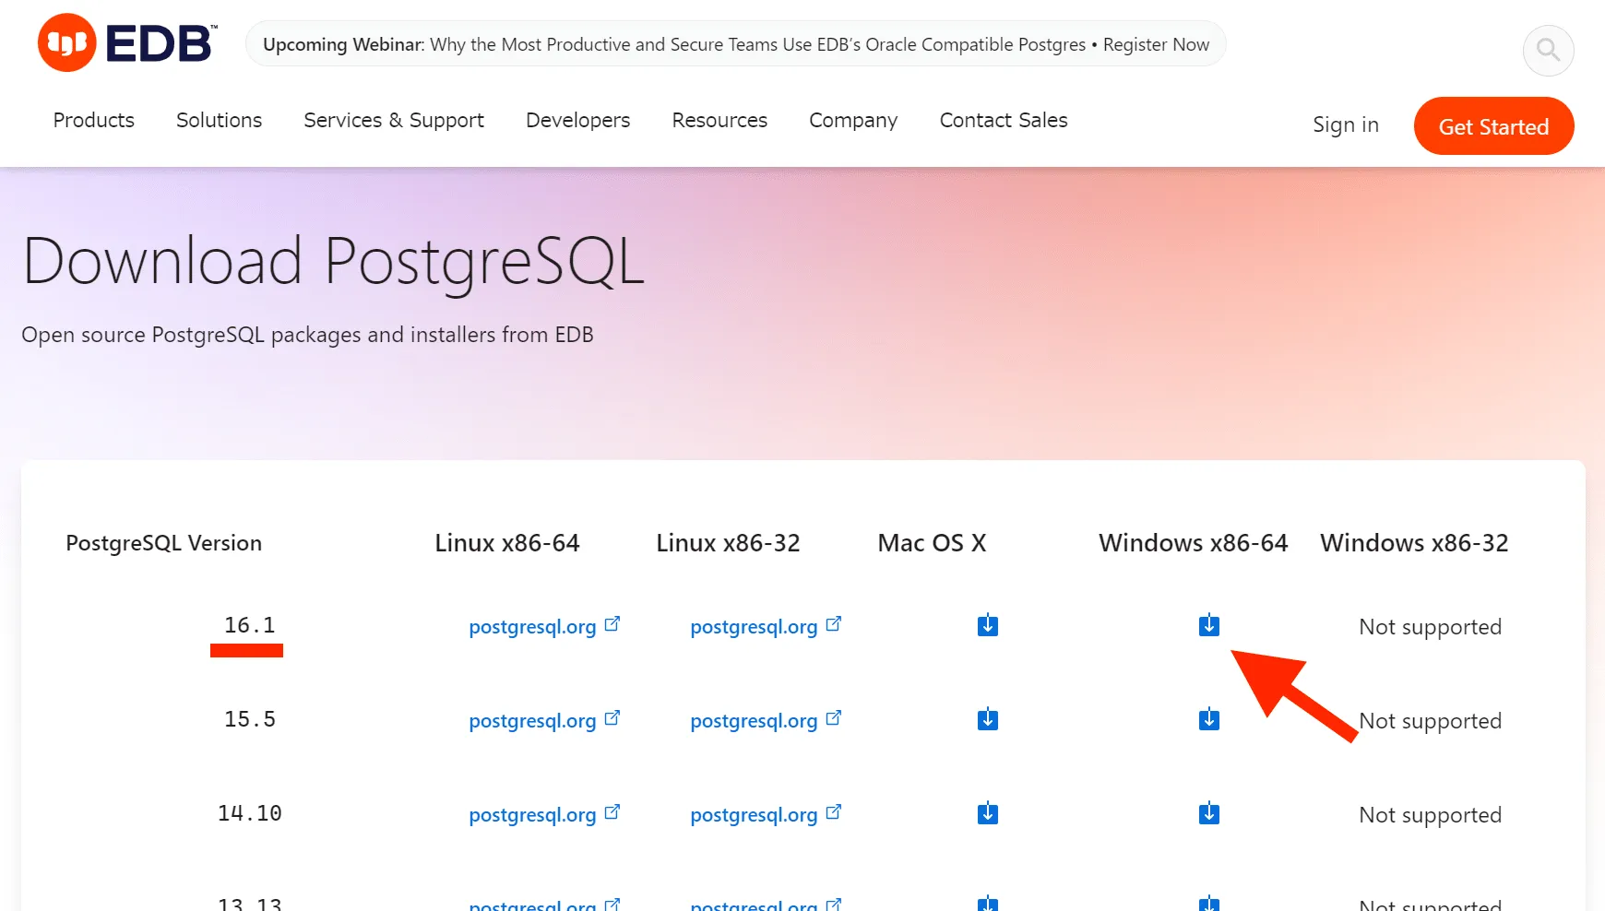
Task: Open the Solutions menu
Action: pos(219,120)
